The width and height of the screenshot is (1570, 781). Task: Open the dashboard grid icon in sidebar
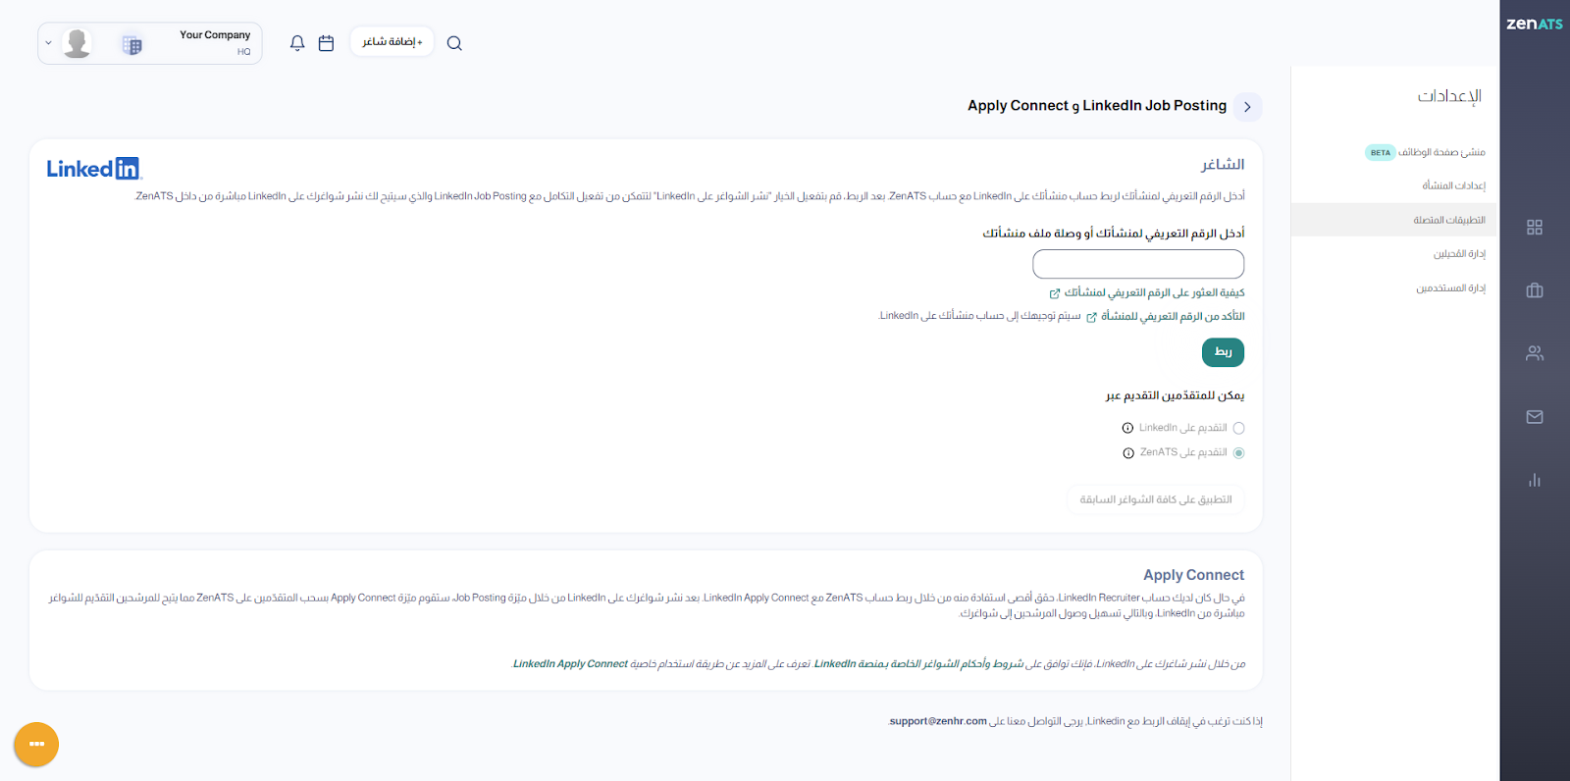(1535, 228)
